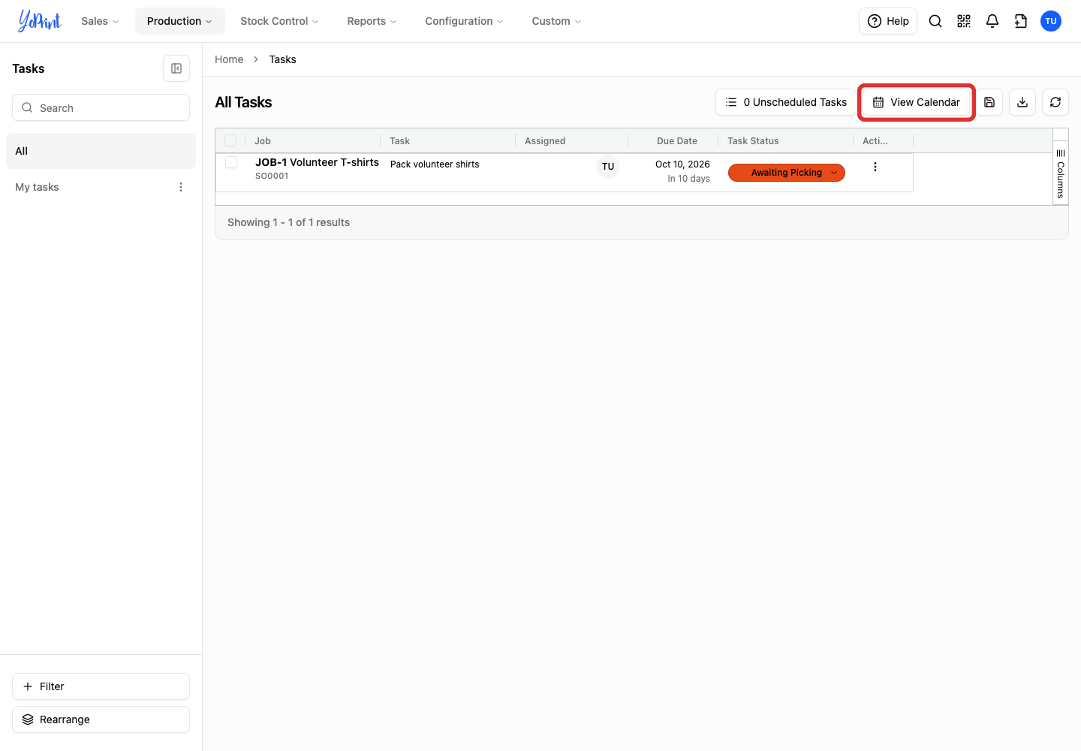Viewport: 1081px width, 751px height.
Task: Select all tasks header checkbox
Action: click(230, 140)
